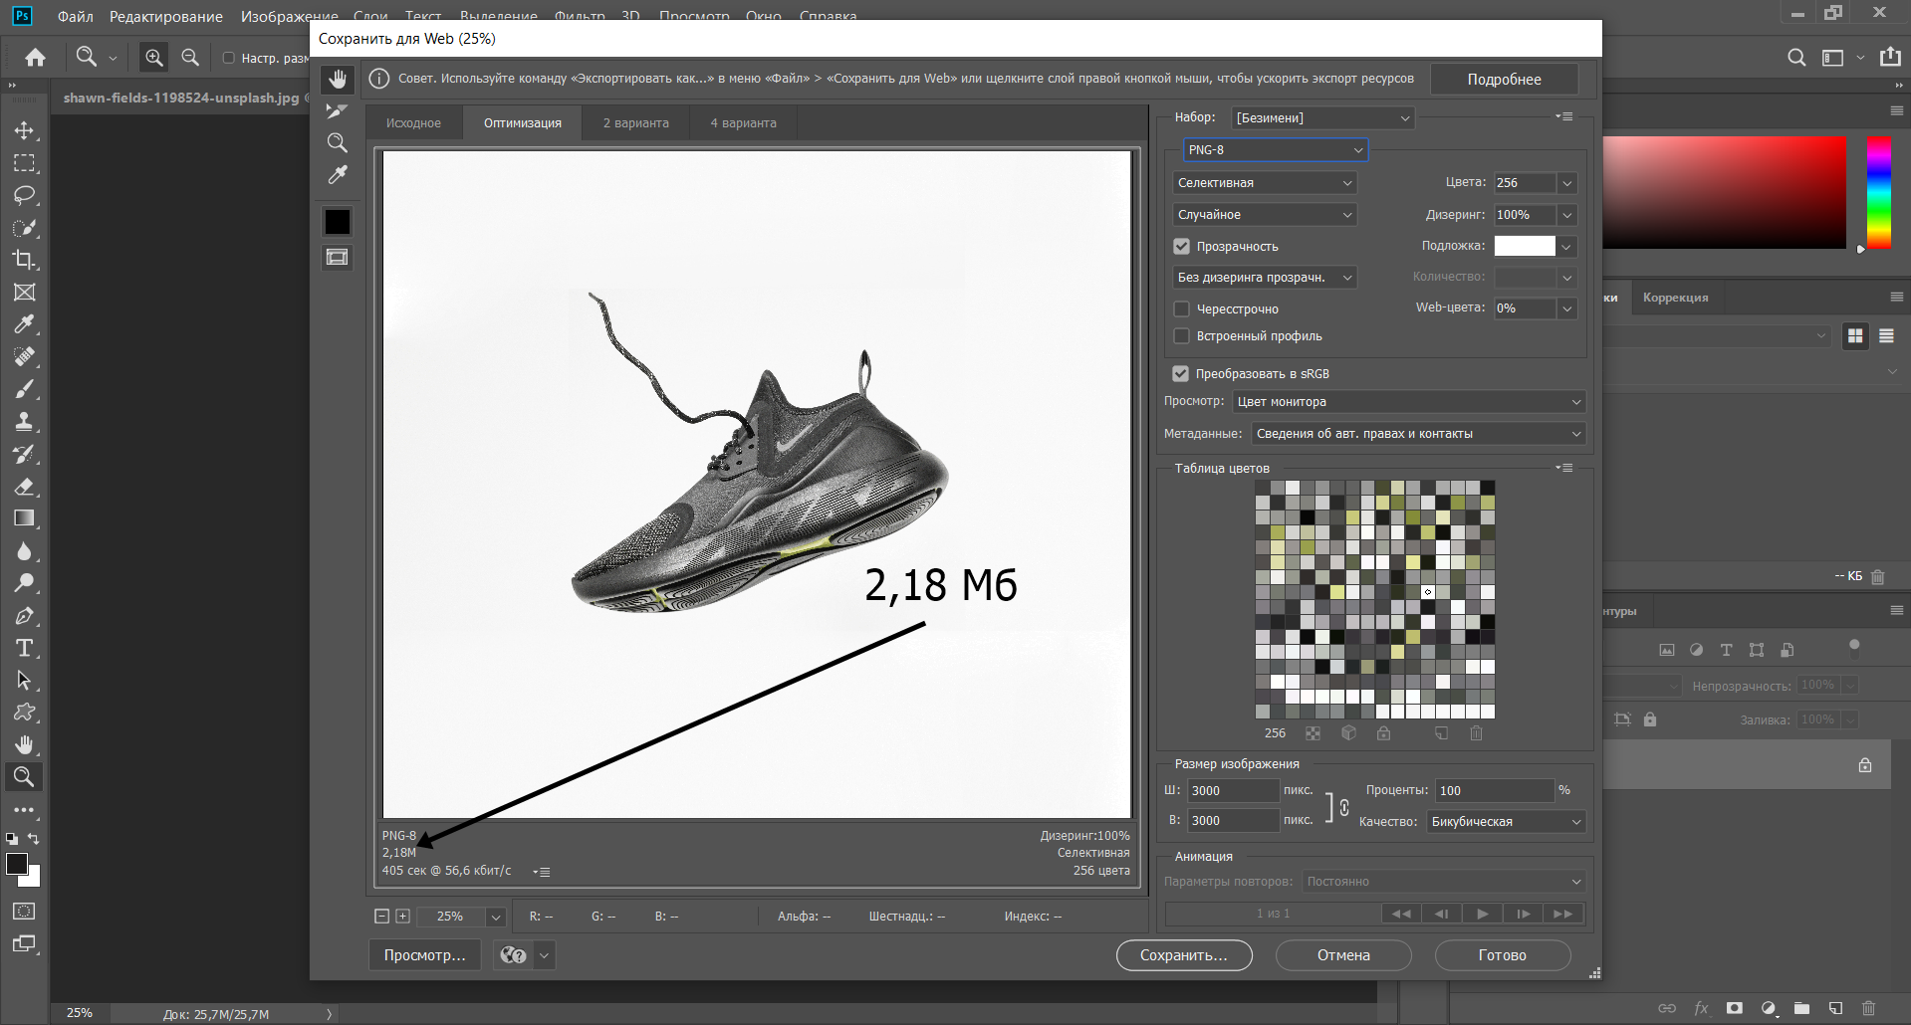The height and width of the screenshot is (1025, 1911).
Task: Open the Редактирование menu
Action: click(166, 17)
